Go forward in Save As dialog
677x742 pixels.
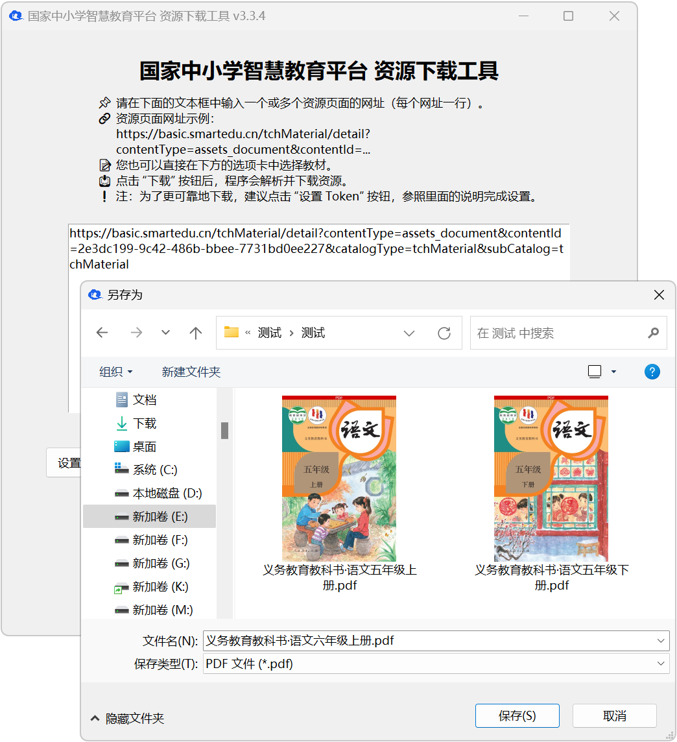[x=136, y=333]
